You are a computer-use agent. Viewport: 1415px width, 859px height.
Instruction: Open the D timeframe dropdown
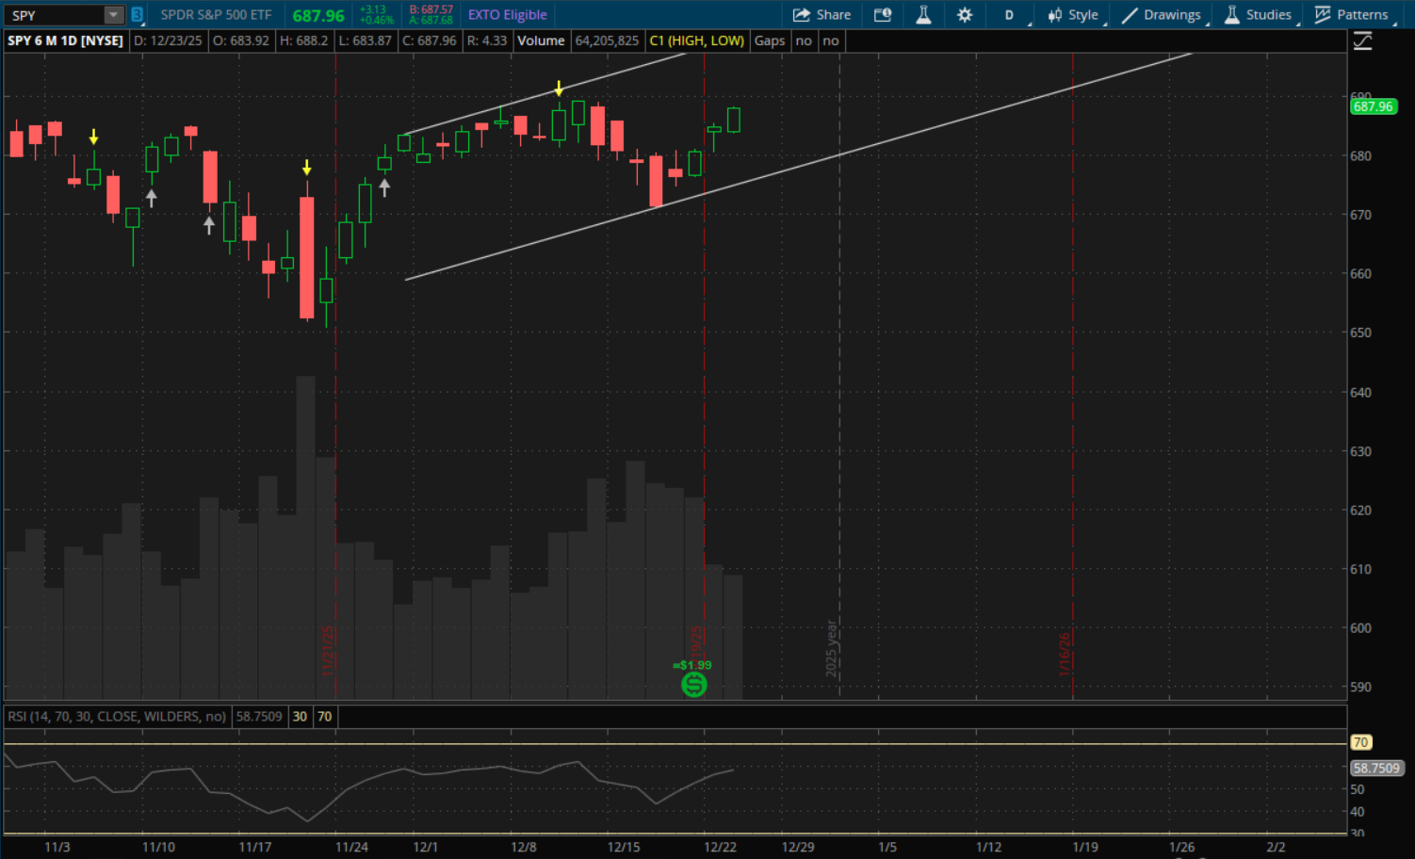coord(1009,15)
